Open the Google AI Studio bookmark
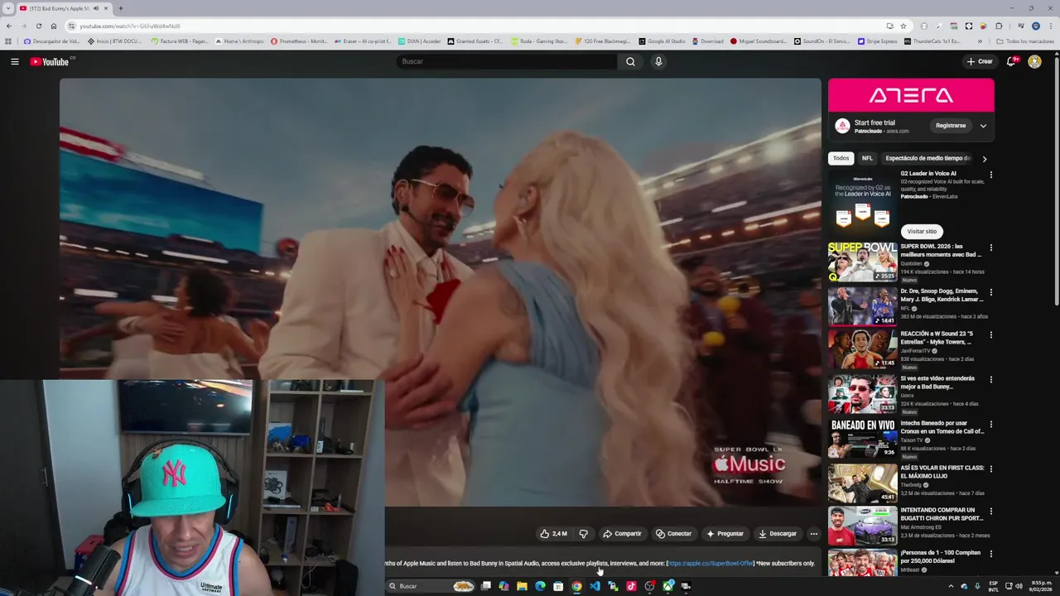This screenshot has width=1060, height=596. (x=662, y=41)
